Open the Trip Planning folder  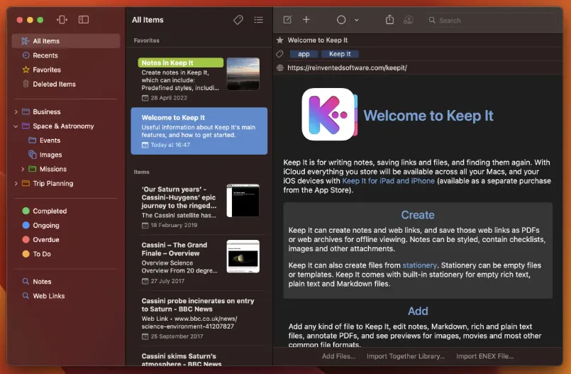(x=52, y=184)
